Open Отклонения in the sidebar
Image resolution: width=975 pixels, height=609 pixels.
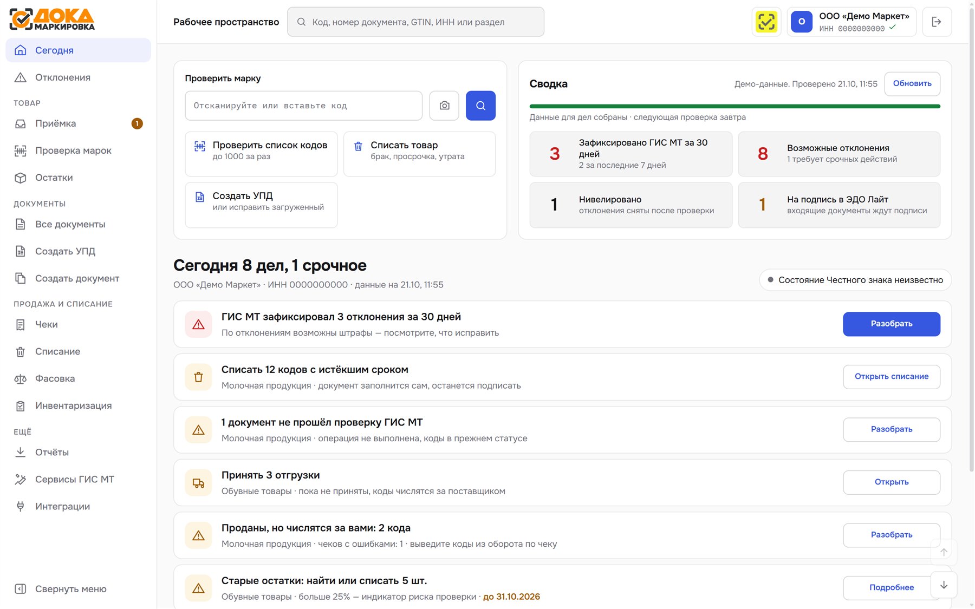(x=79, y=77)
